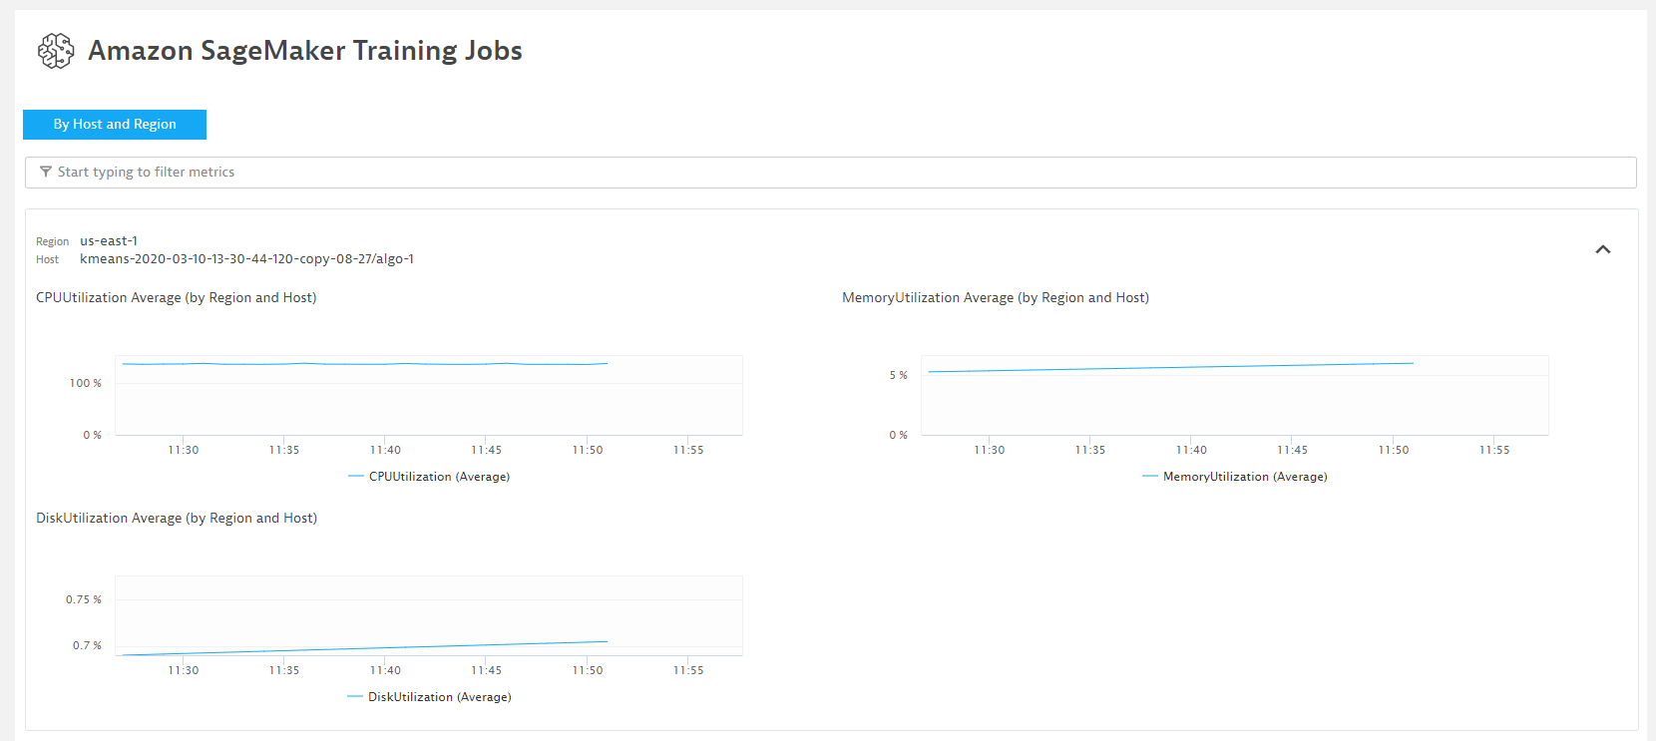Click the 100 % label on CPU chart
Image resolution: width=1656 pixels, height=741 pixels.
[x=86, y=383]
